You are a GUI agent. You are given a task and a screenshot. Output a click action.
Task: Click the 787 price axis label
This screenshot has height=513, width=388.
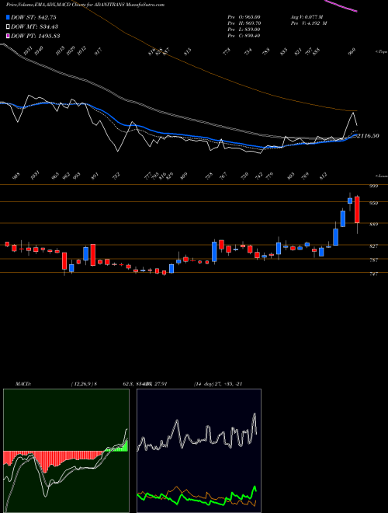pyautogui.click(x=373, y=260)
